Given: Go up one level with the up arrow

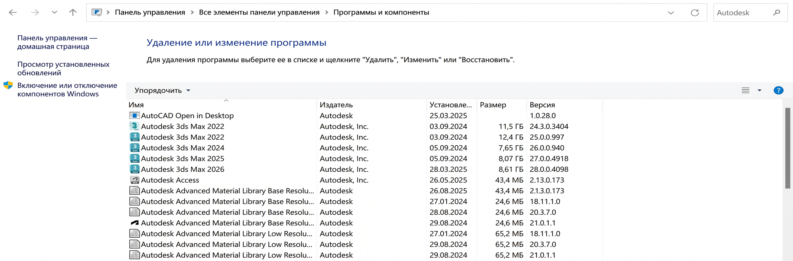Looking at the screenshot, I should [x=73, y=12].
